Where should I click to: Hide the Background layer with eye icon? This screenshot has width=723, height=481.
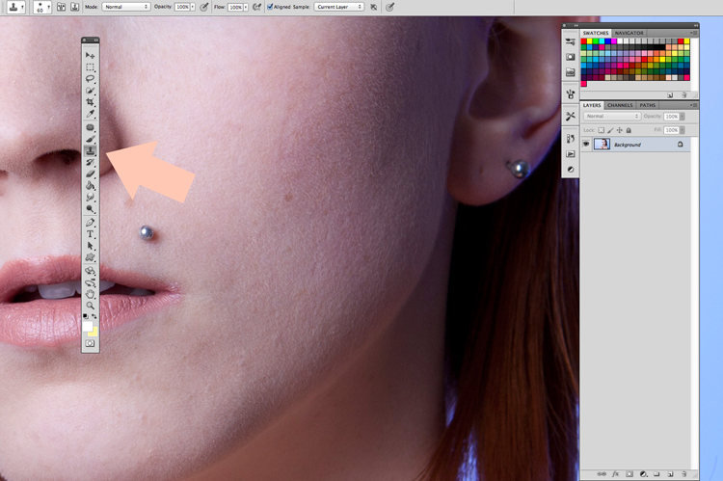(x=586, y=145)
